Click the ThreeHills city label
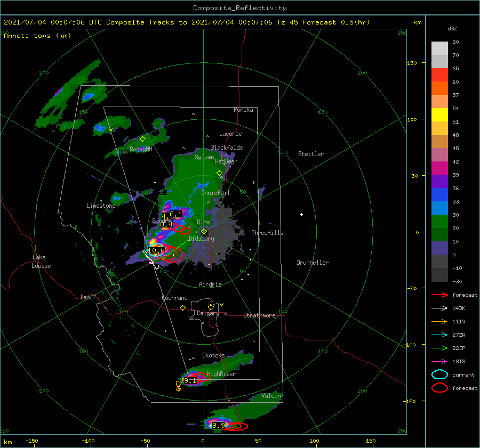480x448 pixels. 267,233
